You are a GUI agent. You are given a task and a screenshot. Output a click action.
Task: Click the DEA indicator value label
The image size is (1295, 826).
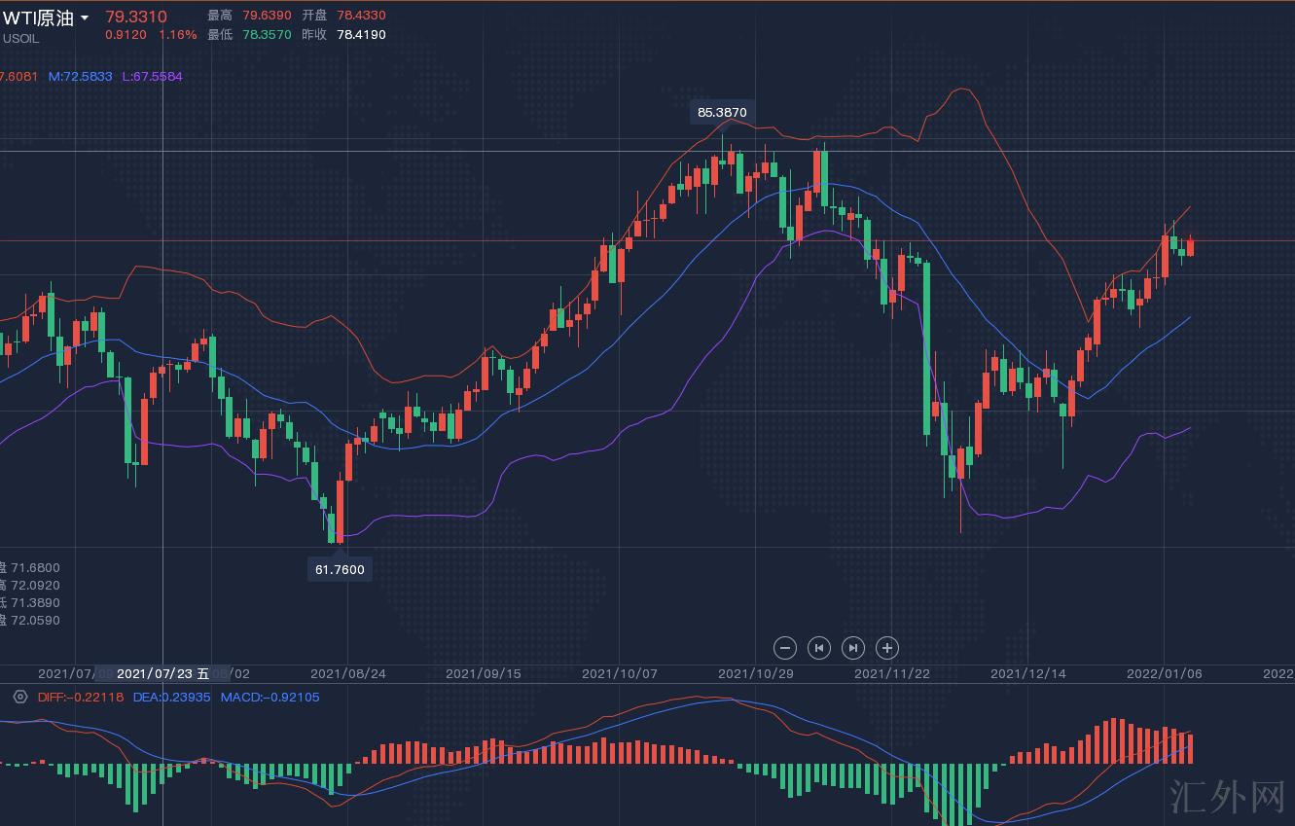[x=171, y=697]
